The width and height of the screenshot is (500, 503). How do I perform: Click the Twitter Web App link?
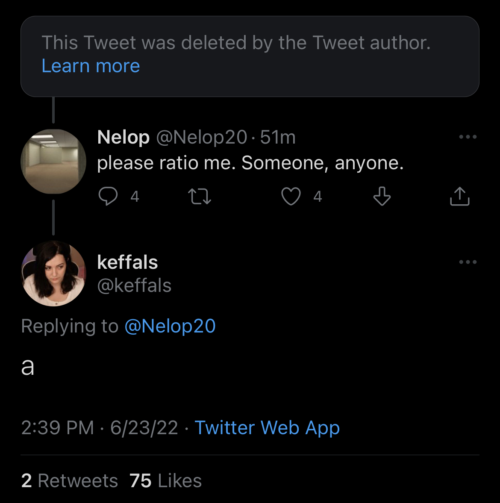(x=267, y=428)
